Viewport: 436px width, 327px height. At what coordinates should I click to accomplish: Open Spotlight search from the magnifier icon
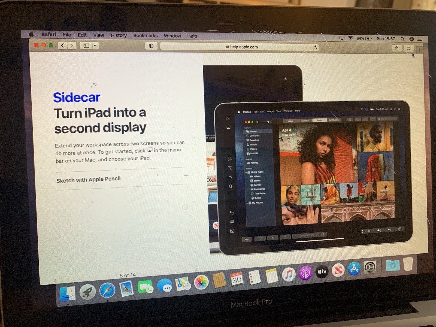click(x=402, y=39)
